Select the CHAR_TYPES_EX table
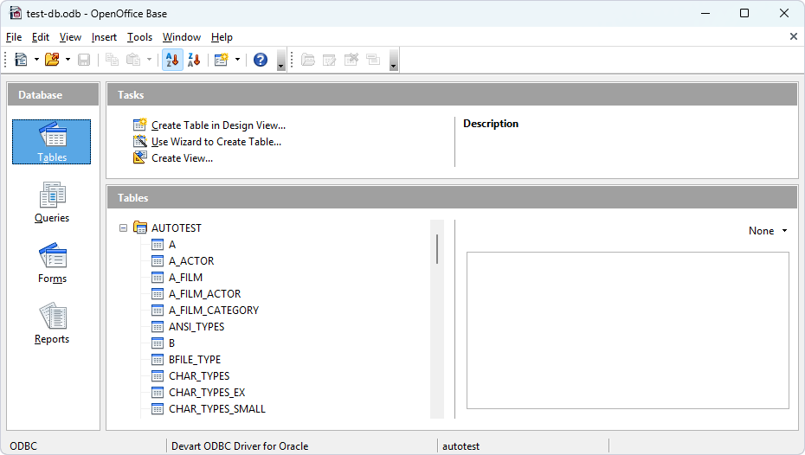 coord(207,393)
